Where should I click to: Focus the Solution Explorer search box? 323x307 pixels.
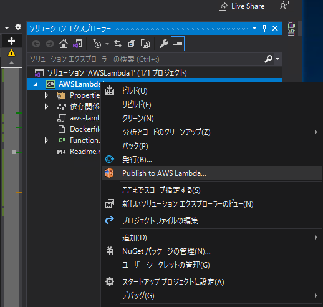click(145, 59)
